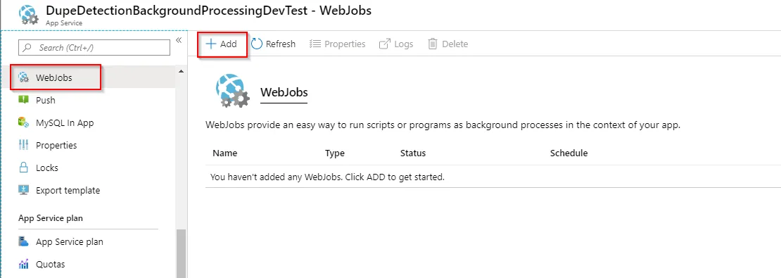Screen dimensions: 781x278
Task: Click the large WebJobs heading icon
Action: click(x=232, y=91)
